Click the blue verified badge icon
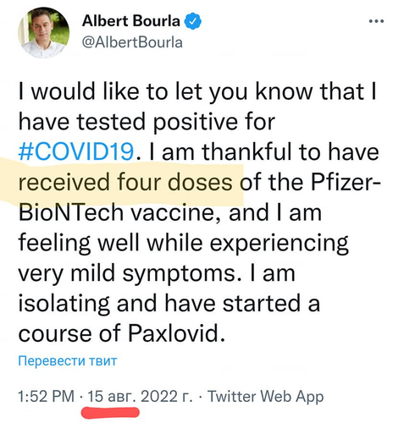Image resolution: width=404 pixels, height=423 pixels. (193, 21)
